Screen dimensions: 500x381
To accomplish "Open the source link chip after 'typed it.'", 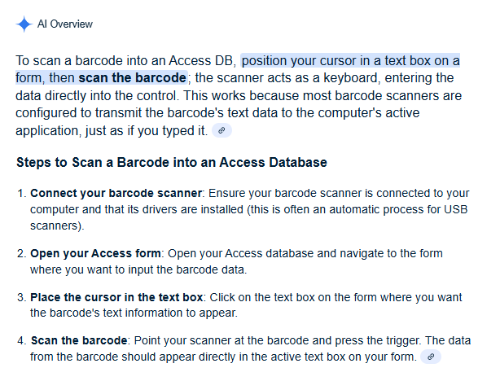I will point(221,130).
